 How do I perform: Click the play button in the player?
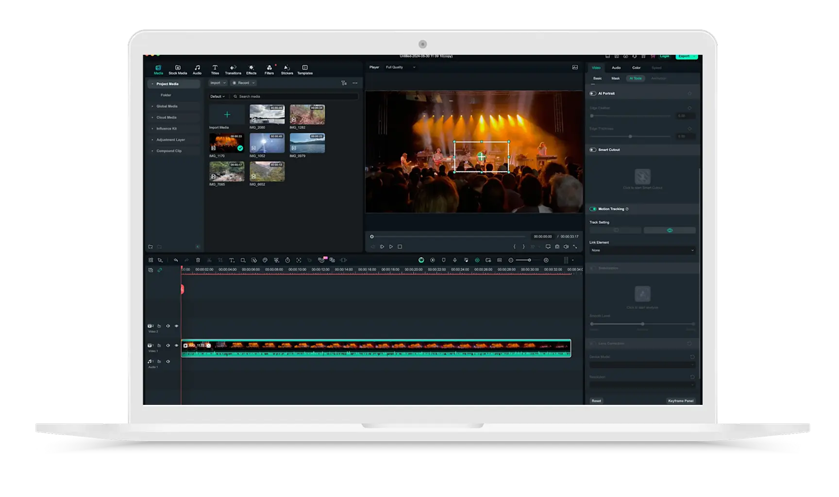pyautogui.click(x=391, y=247)
